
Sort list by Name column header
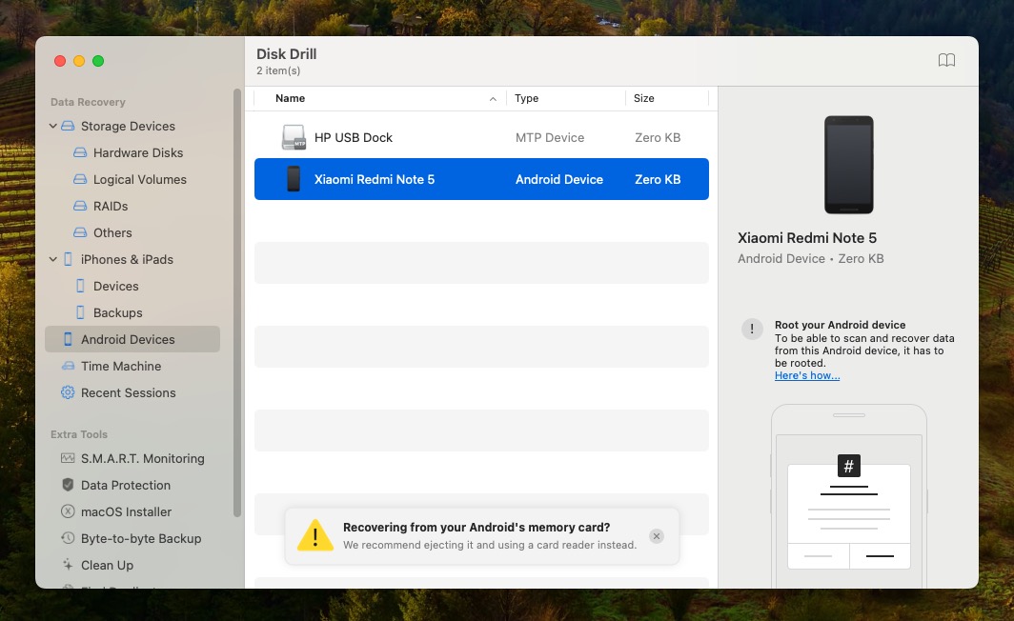click(x=290, y=98)
